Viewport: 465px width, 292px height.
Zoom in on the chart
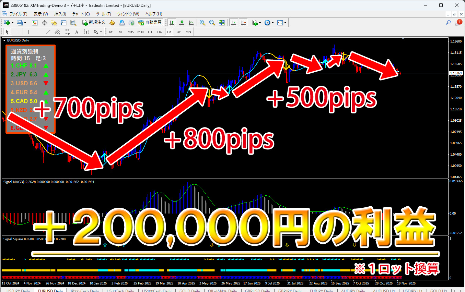pyautogui.click(x=202, y=23)
